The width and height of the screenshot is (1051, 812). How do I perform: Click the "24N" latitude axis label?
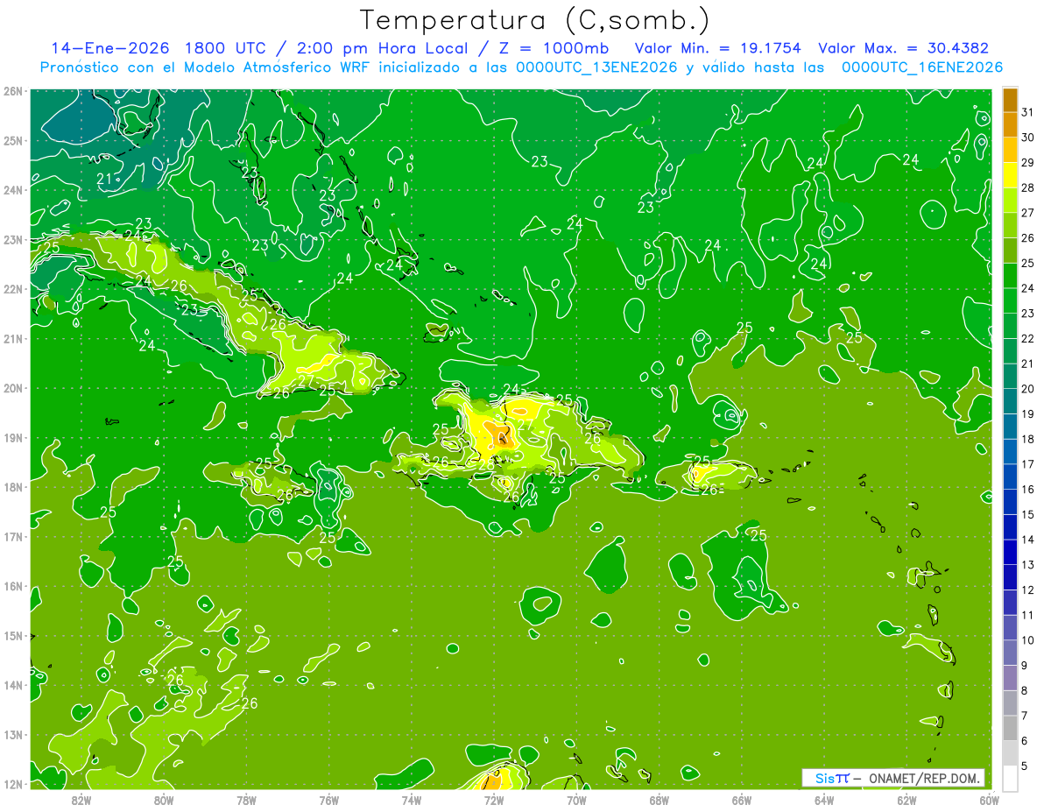coord(13,190)
